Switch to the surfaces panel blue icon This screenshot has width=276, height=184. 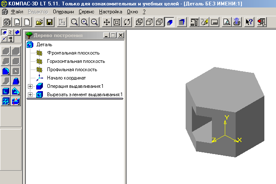(17, 32)
